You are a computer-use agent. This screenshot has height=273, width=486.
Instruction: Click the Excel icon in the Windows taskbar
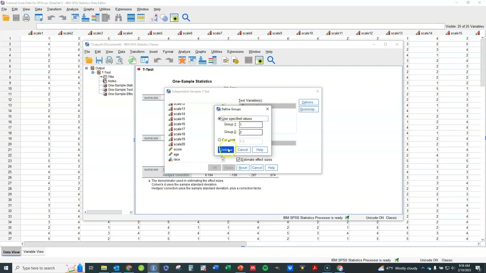point(228,268)
